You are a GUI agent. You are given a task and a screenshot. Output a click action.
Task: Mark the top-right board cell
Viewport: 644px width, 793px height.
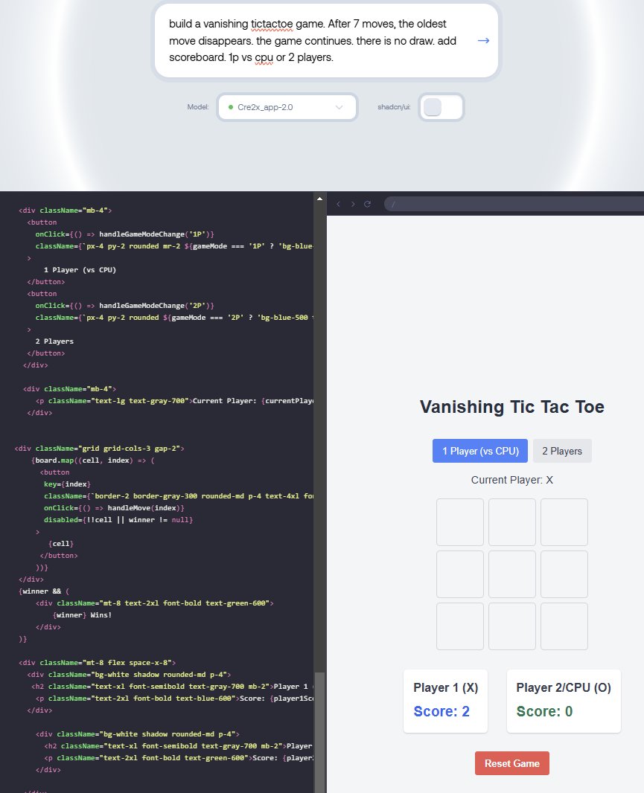tap(564, 522)
